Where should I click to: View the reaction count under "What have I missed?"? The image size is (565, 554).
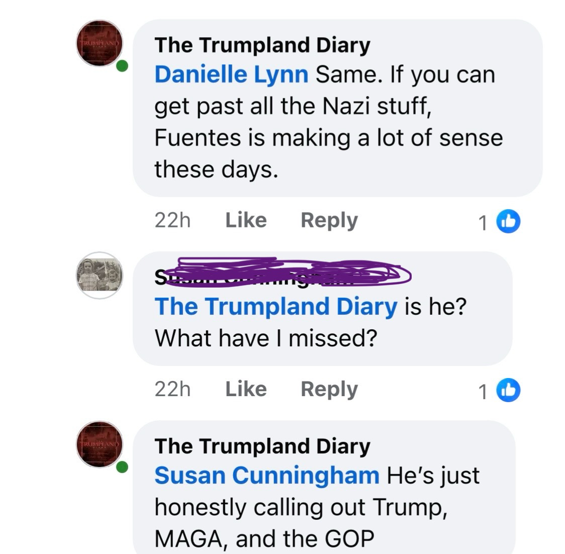pyautogui.click(x=483, y=391)
